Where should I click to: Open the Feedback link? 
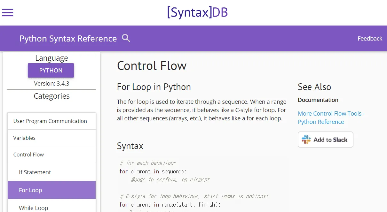click(x=370, y=38)
